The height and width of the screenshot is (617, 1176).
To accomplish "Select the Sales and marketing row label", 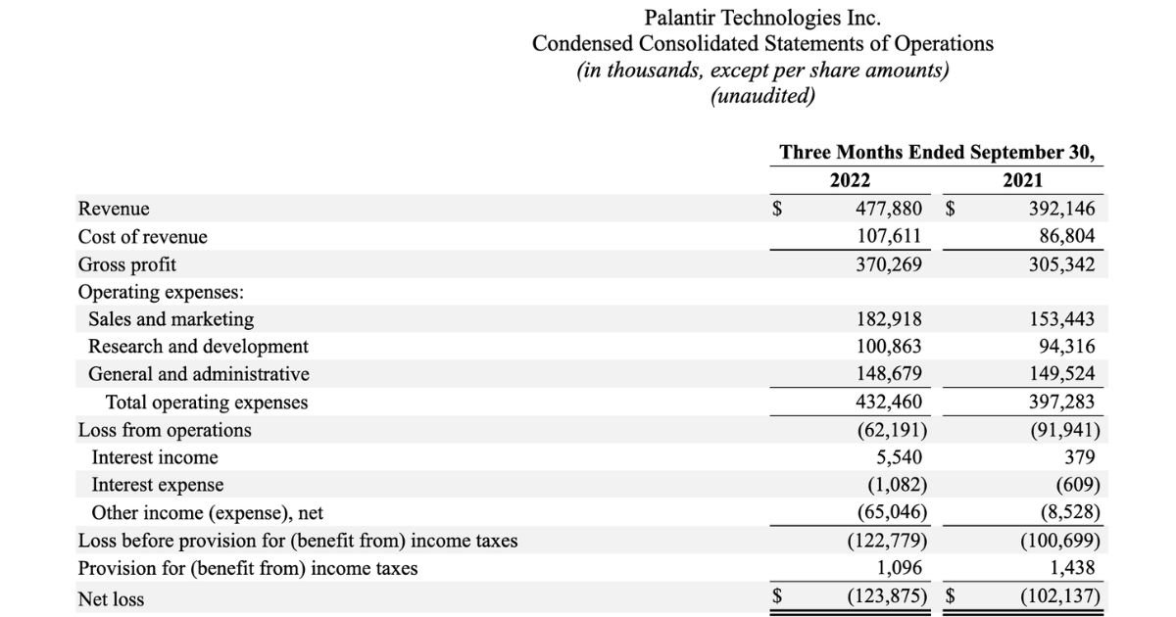I will tap(171, 319).
